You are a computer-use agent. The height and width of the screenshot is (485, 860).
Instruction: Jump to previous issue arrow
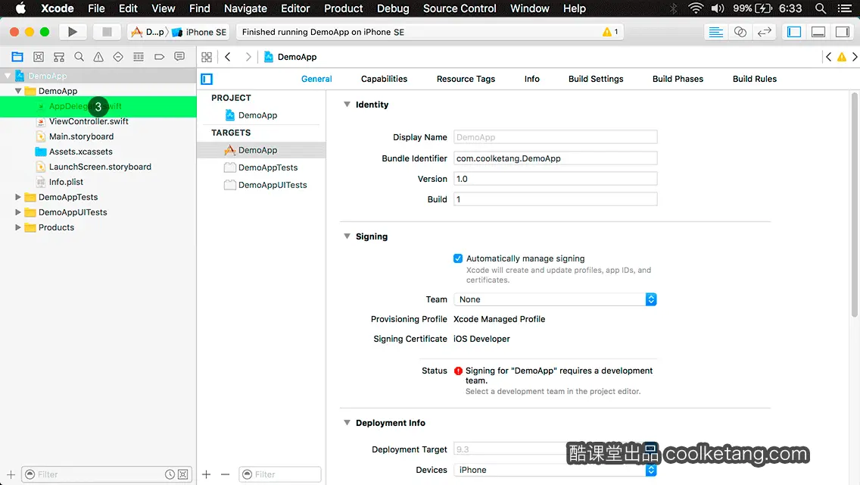click(828, 57)
